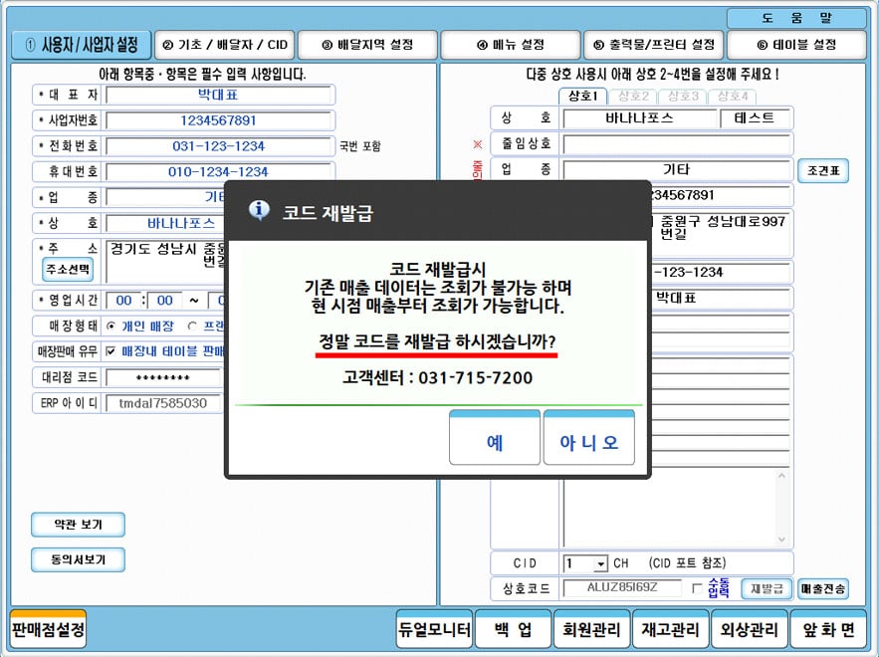Screen dimensions: 879x657
Task: Enable the 수동입력 checkbox
Action: (697, 588)
